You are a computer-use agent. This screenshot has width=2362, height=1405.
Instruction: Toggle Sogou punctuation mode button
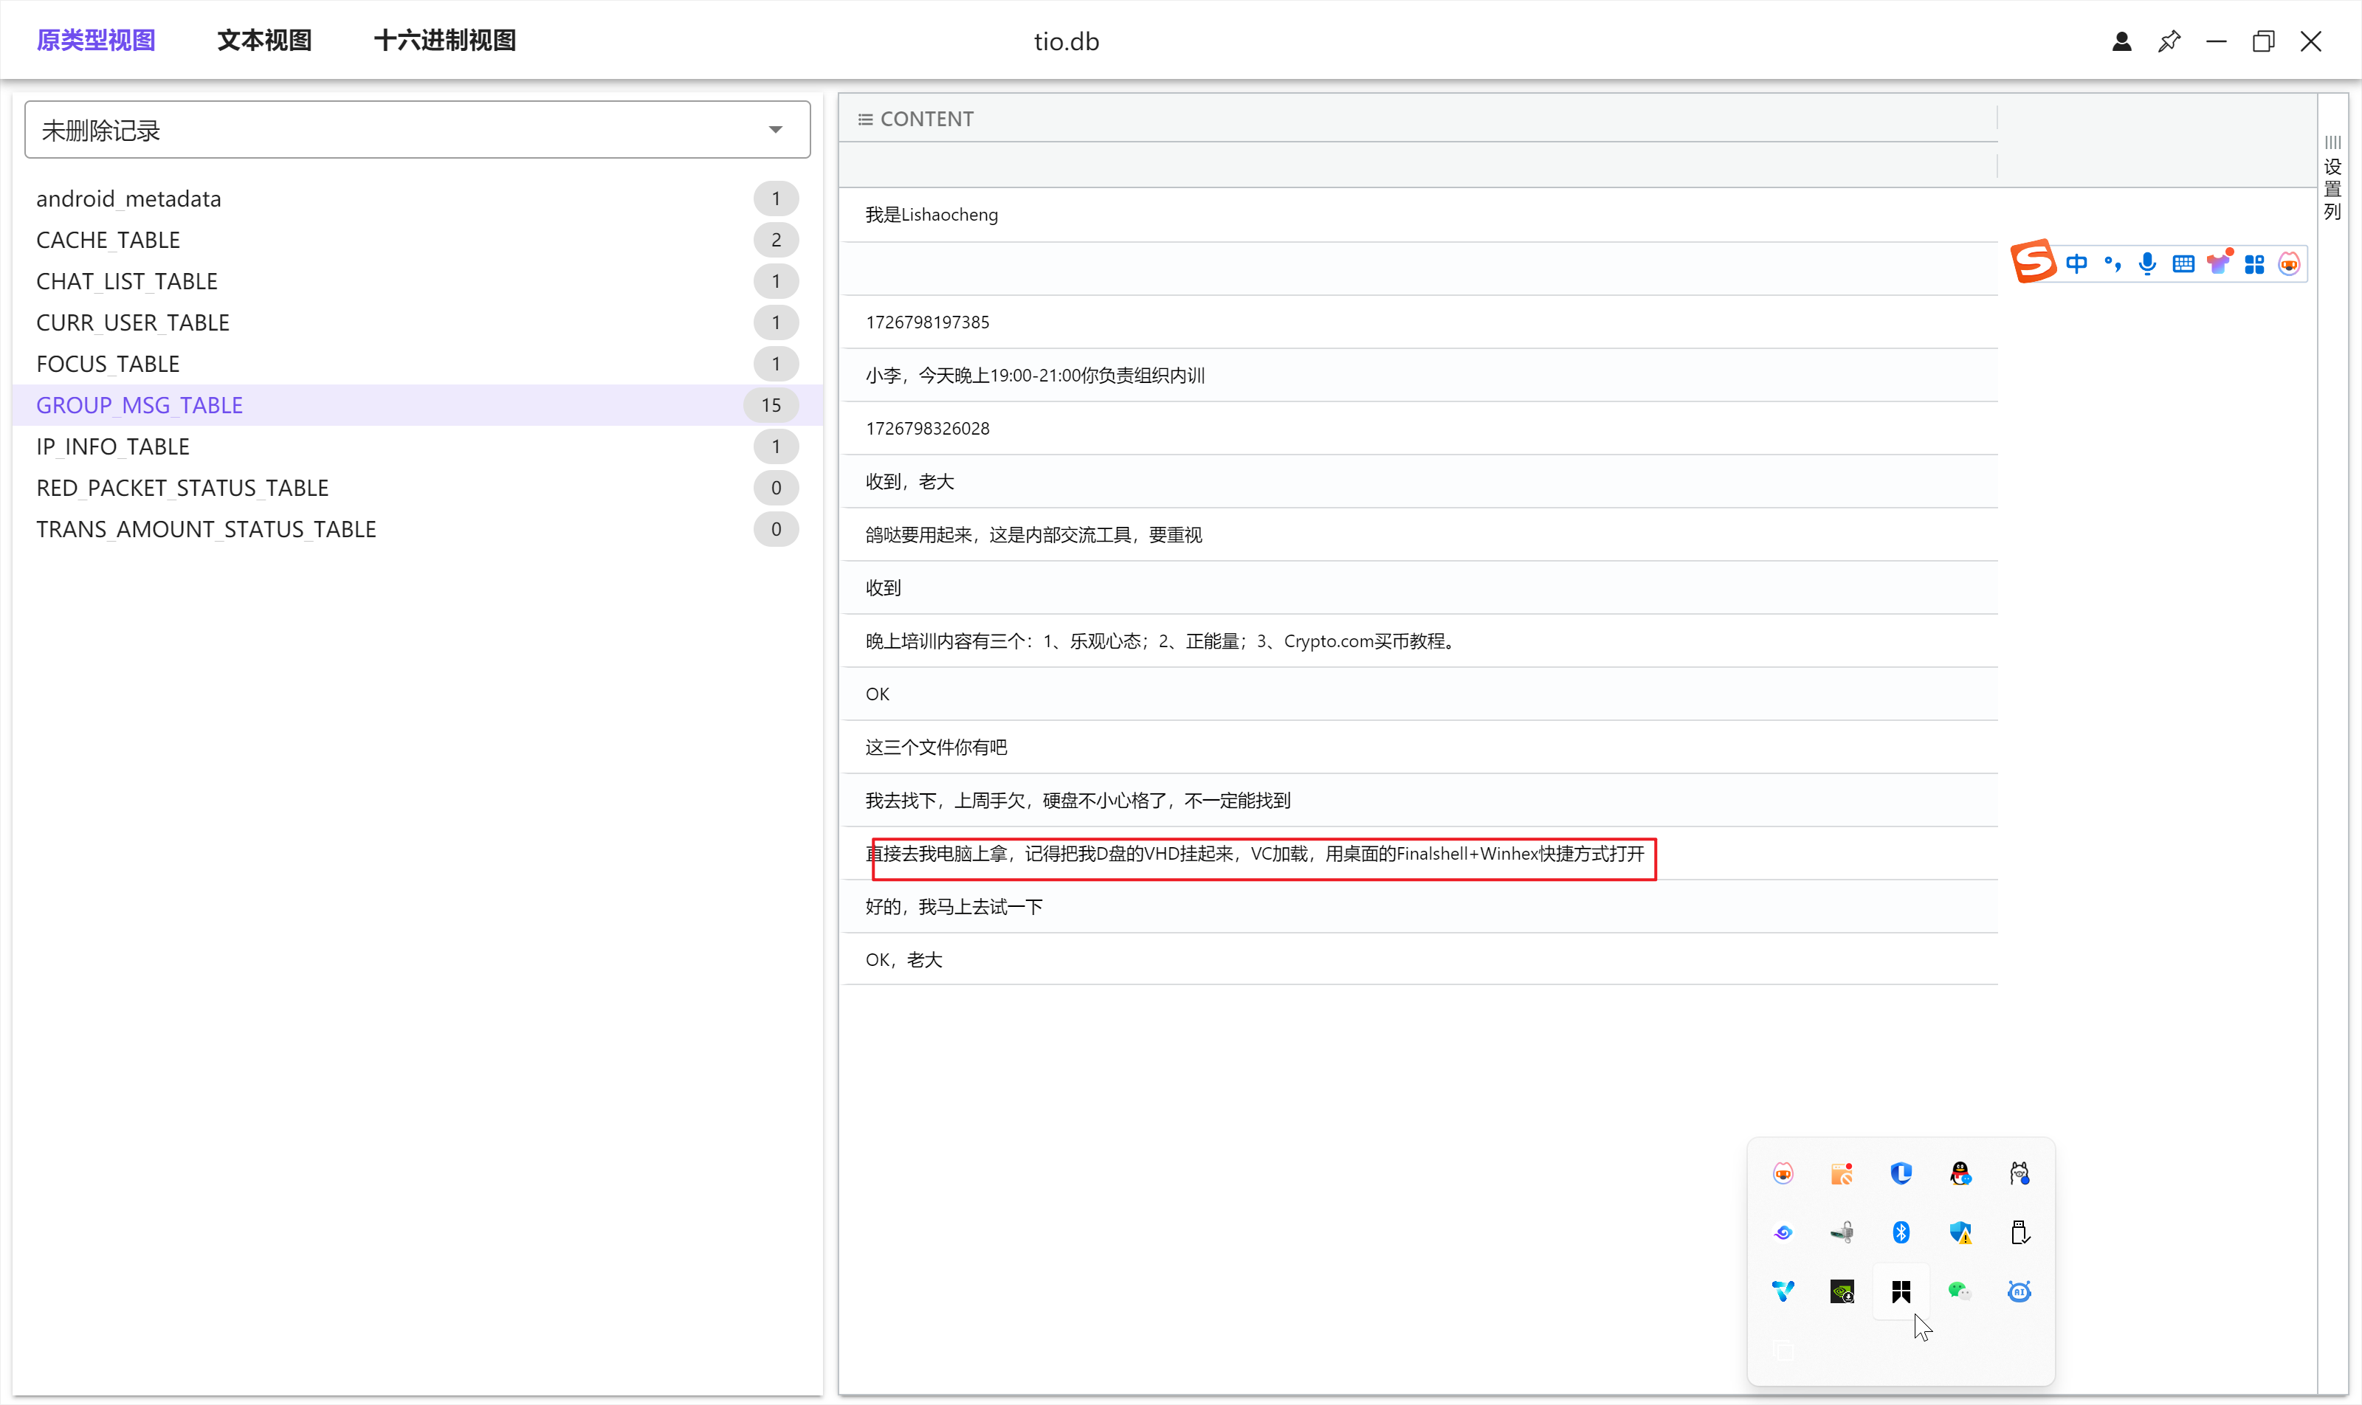click(2112, 264)
